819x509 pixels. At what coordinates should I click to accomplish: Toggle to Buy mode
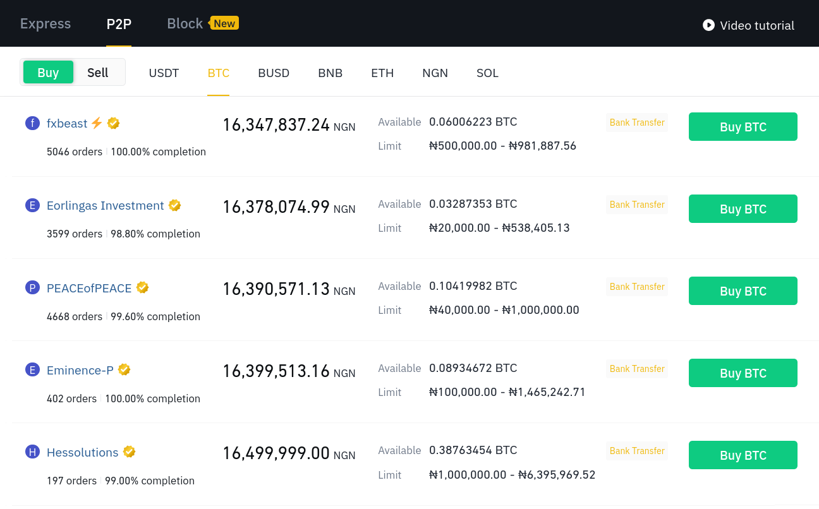[48, 73]
